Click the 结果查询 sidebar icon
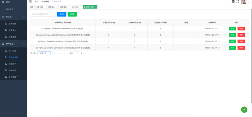Viewport: 252px width, 117px height. click(6, 37)
